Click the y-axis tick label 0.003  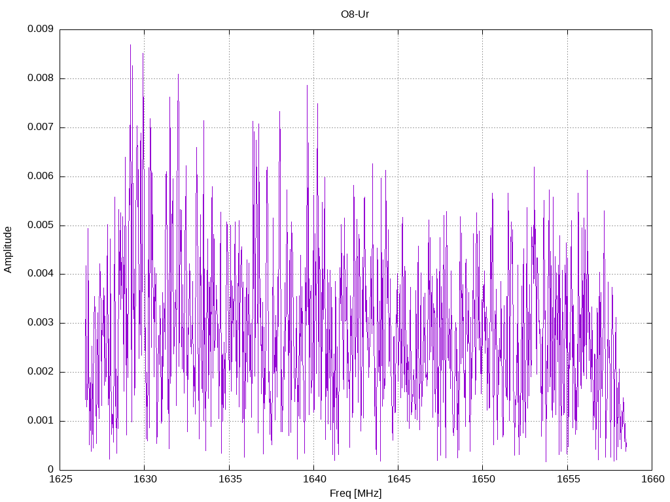41,323
